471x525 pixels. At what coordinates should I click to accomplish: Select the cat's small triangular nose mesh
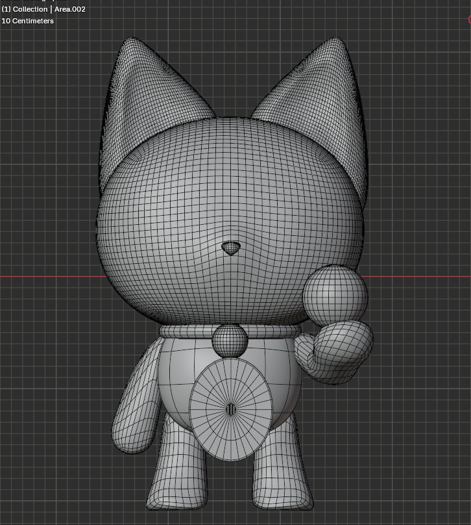231,248
